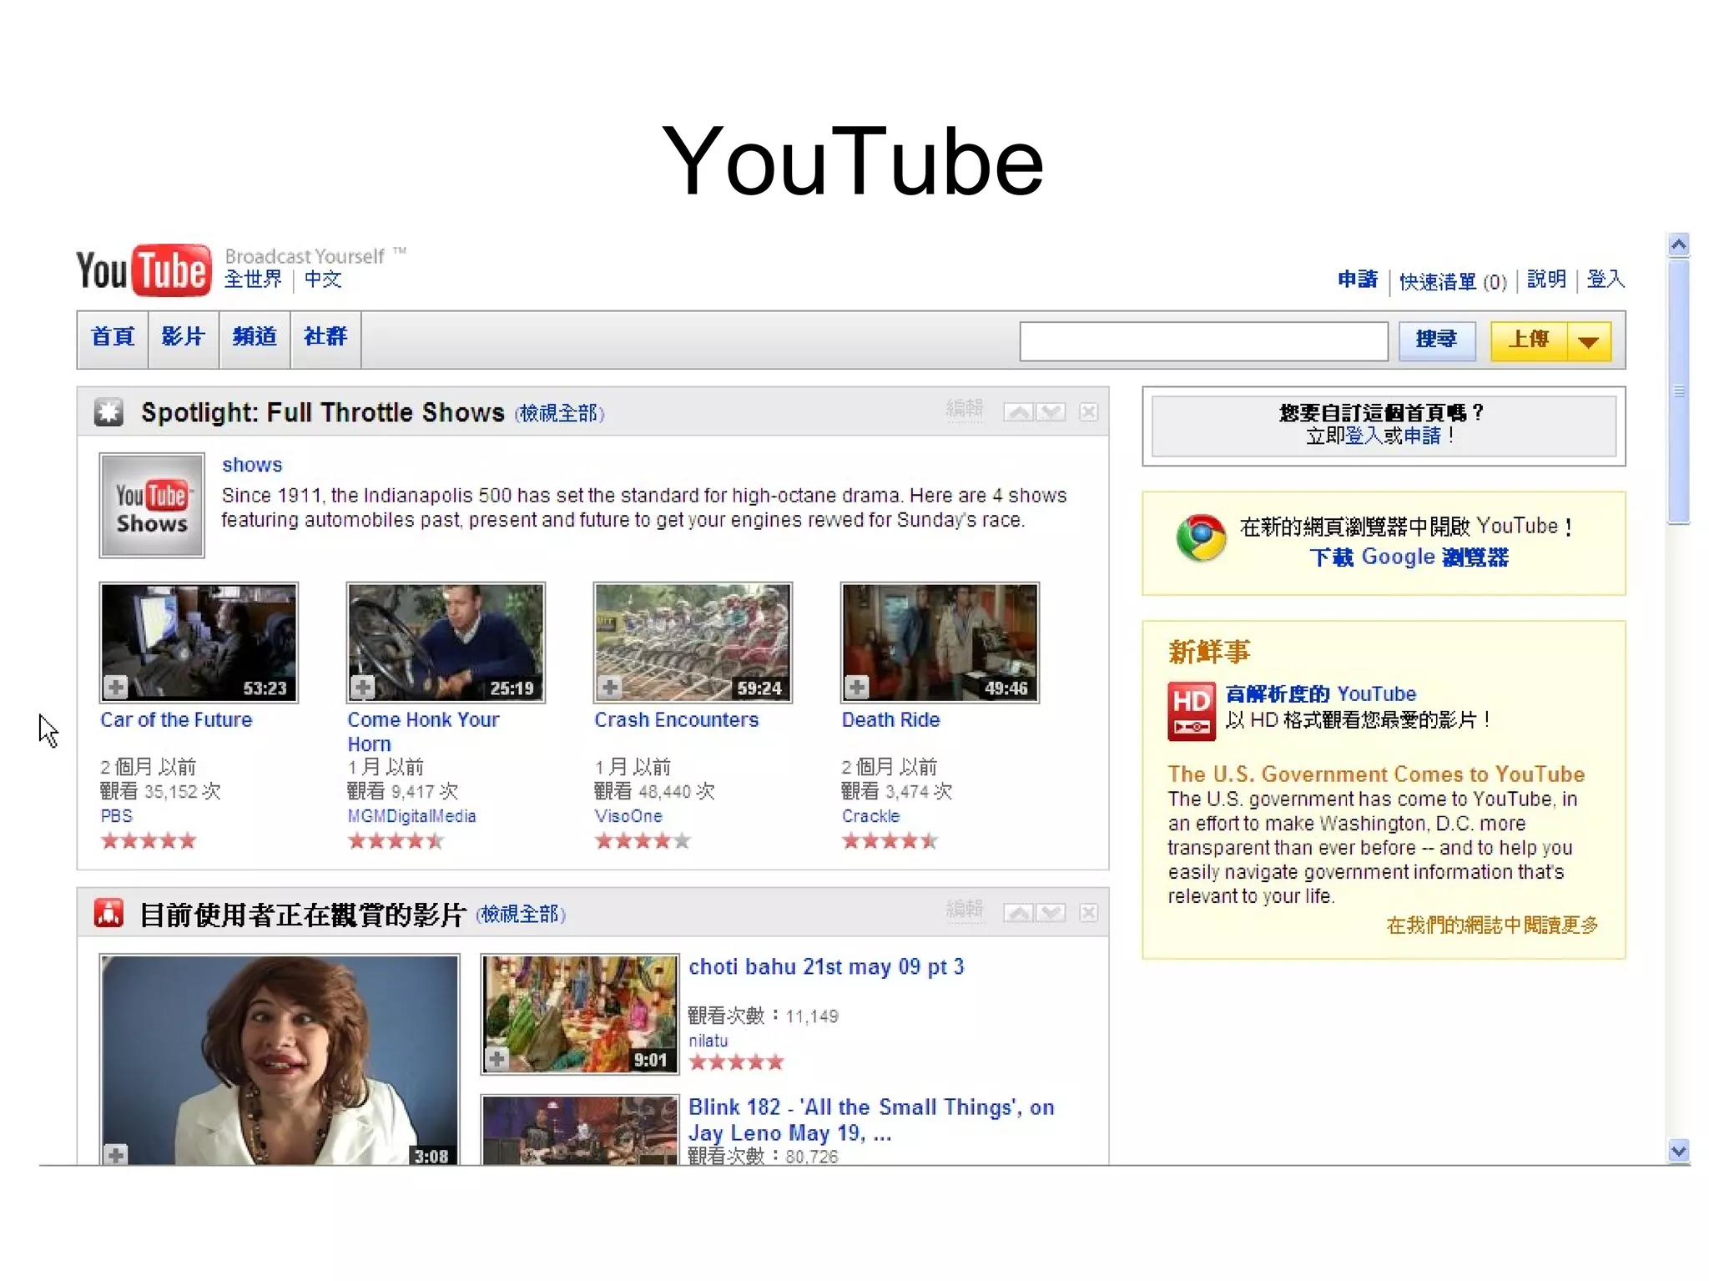Click the scrollbar up arrow
This screenshot has height=1281, width=1709.
pyautogui.click(x=1679, y=245)
